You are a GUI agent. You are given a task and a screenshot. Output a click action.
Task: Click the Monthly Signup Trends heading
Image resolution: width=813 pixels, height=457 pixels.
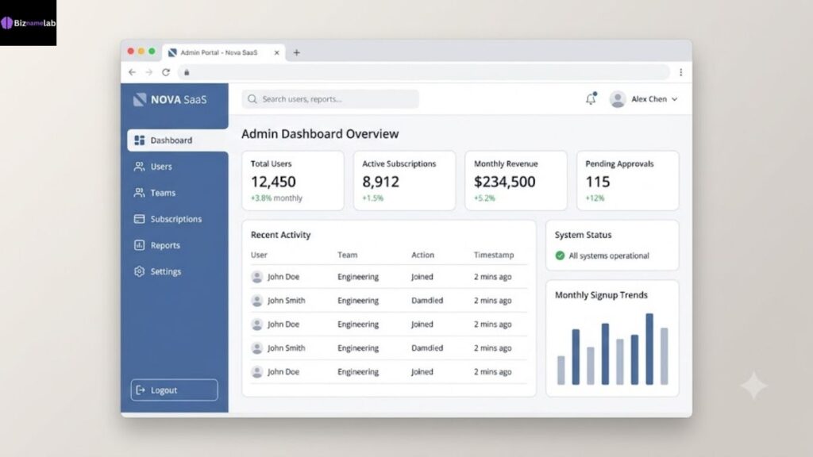(x=601, y=295)
